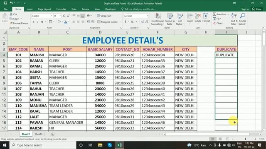The image size is (266, 149).
Task: Open the General number format dropdown
Action: [147, 16]
